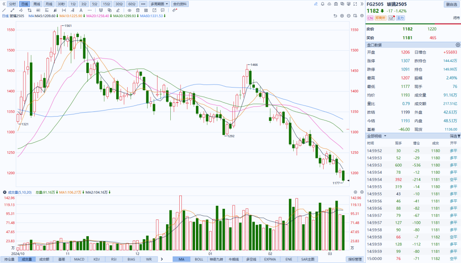Toggle fullscreen chart mode
461x263 pixels.
coord(355,4)
